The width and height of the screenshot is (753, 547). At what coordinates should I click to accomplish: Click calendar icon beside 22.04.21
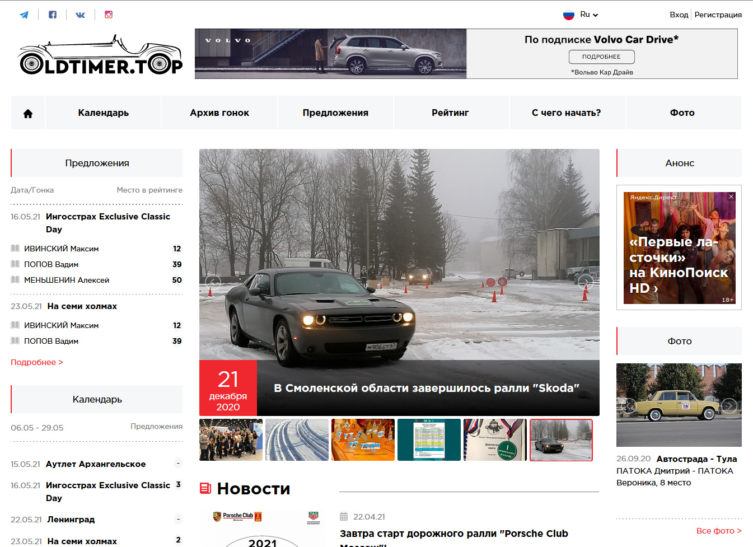click(344, 517)
